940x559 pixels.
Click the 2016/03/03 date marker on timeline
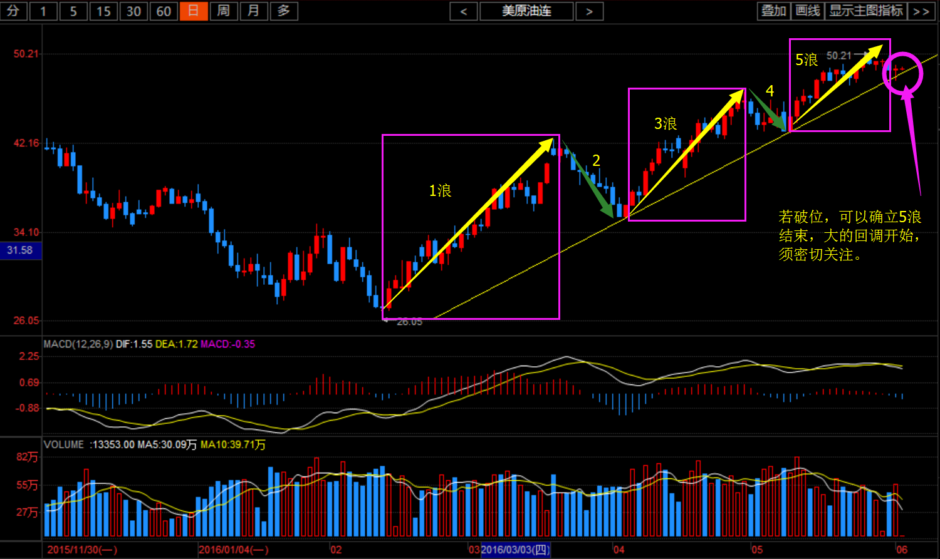point(515,550)
